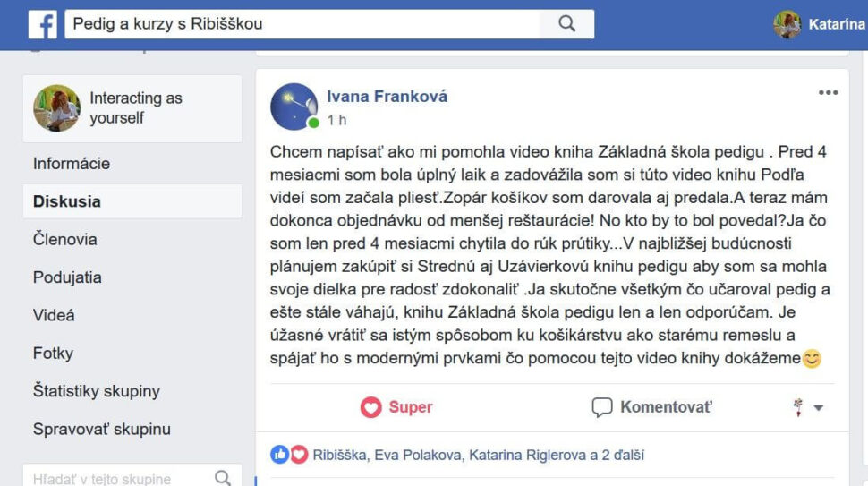Open the Interacting as yourself selector
Image resolution: width=868 pixels, height=486 pixels.
tap(132, 108)
